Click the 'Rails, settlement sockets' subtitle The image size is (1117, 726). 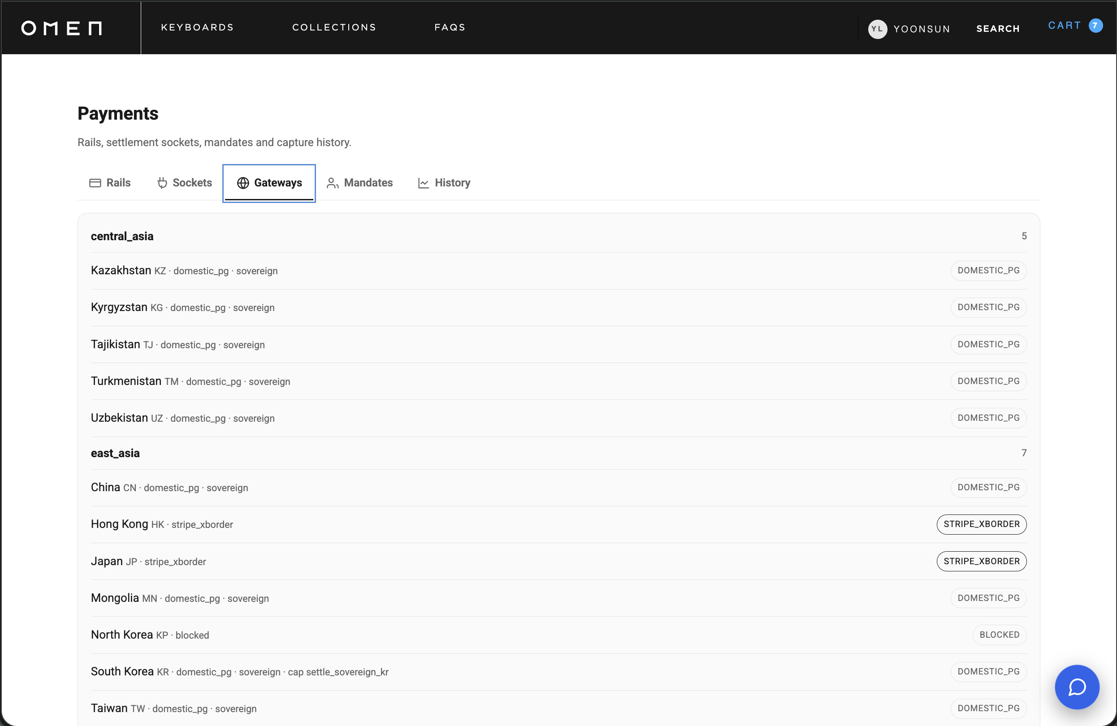coord(214,142)
